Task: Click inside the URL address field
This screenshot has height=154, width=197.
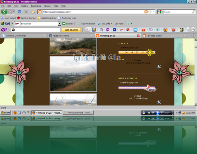Action: coord(93,12)
